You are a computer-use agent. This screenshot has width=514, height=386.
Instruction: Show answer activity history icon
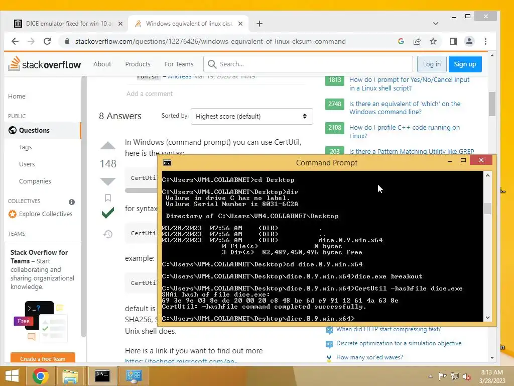click(x=108, y=234)
